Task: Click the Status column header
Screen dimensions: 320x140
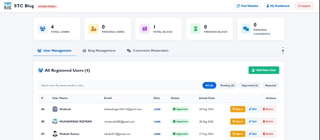Action: point(175,98)
